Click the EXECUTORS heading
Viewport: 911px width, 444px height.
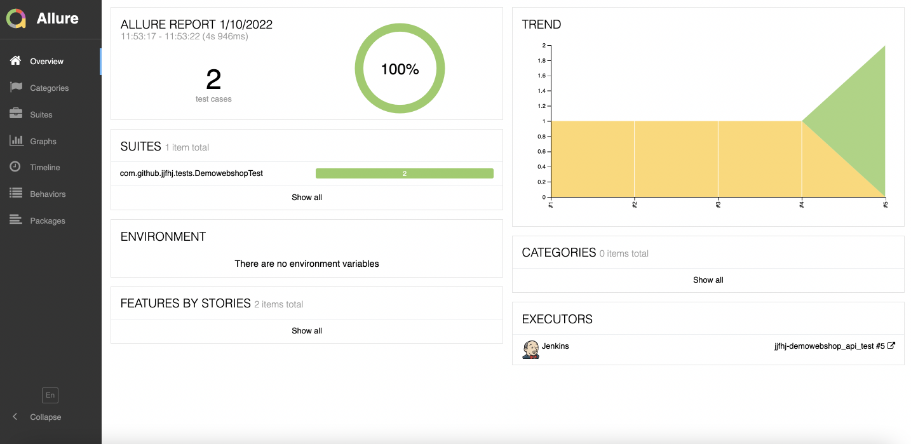557,319
